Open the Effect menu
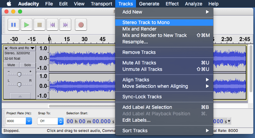The width and height of the screenshot is (255, 138). (x=172, y=4)
